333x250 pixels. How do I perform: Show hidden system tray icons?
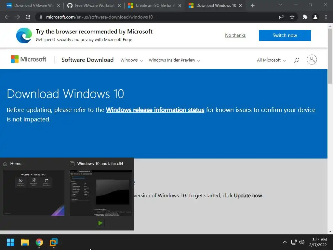[285, 242]
